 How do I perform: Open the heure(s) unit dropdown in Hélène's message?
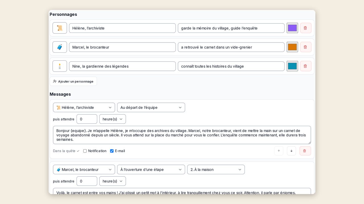[x=113, y=119]
